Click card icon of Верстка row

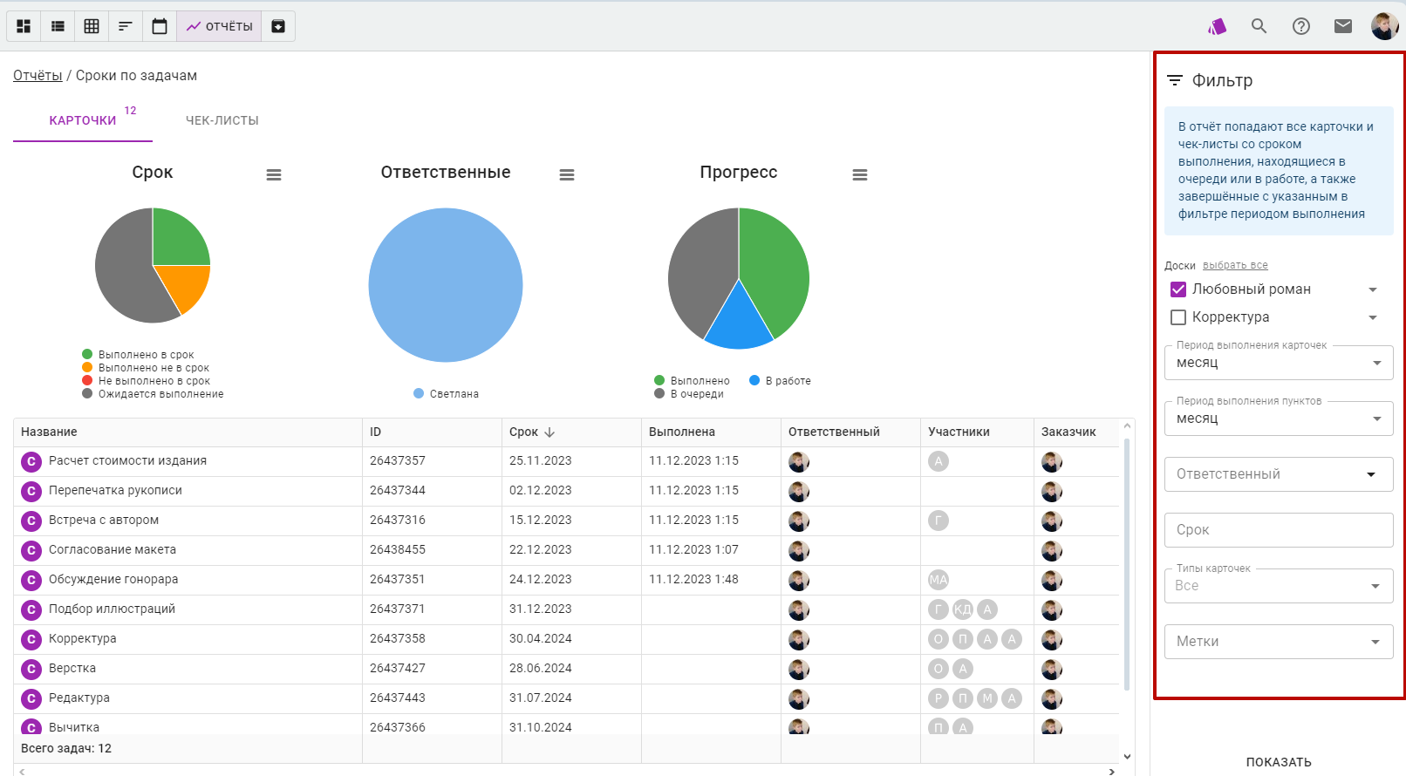(31, 669)
